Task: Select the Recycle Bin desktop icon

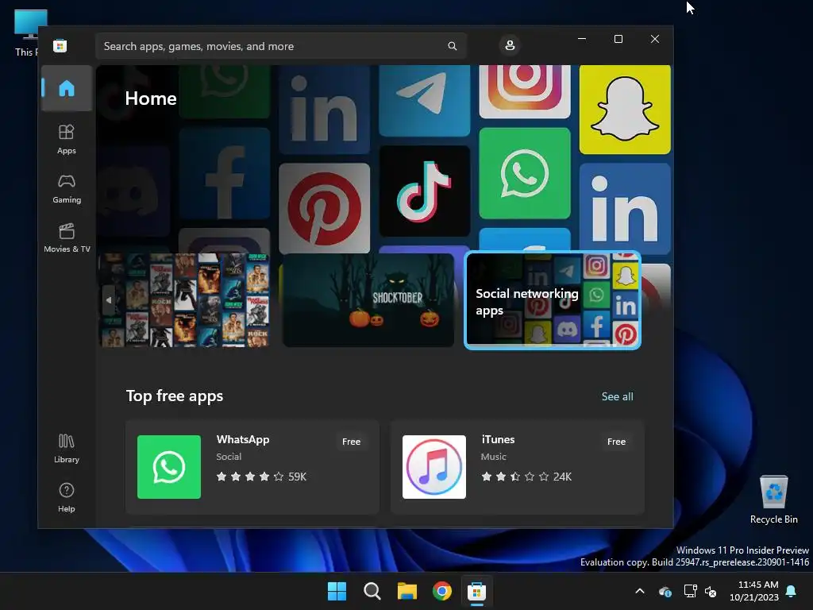Action: tap(773, 500)
